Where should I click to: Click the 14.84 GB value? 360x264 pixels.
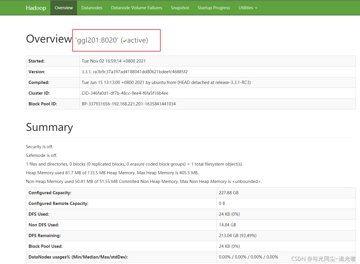(x=227, y=225)
